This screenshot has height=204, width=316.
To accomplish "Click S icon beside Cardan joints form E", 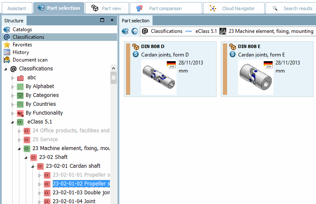I will [233, 54].
